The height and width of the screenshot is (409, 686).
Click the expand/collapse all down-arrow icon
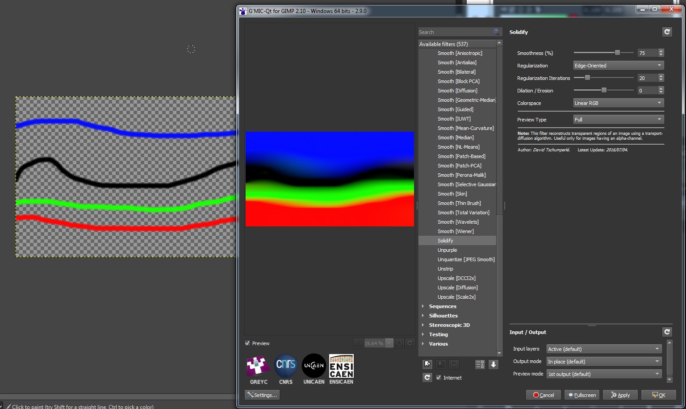pos(493,364)
